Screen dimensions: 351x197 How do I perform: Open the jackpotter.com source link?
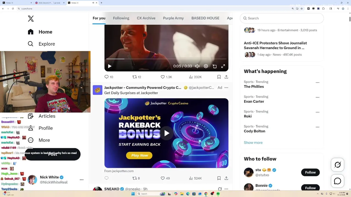pyautogui.click(x=119, y=171)
